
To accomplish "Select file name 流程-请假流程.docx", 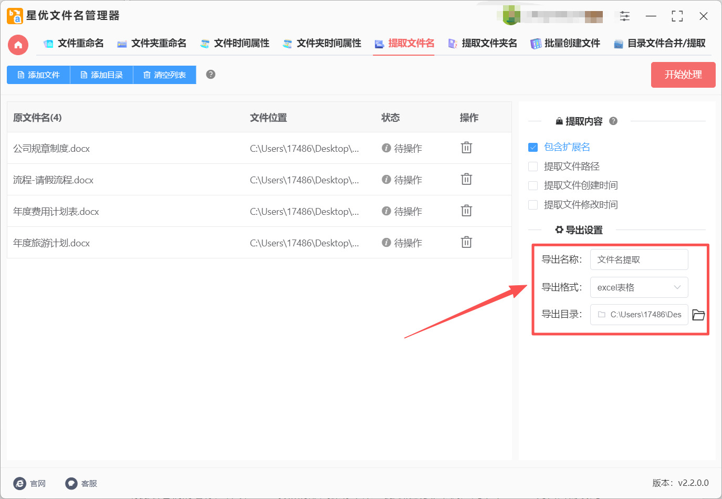I will coord(54,180).
